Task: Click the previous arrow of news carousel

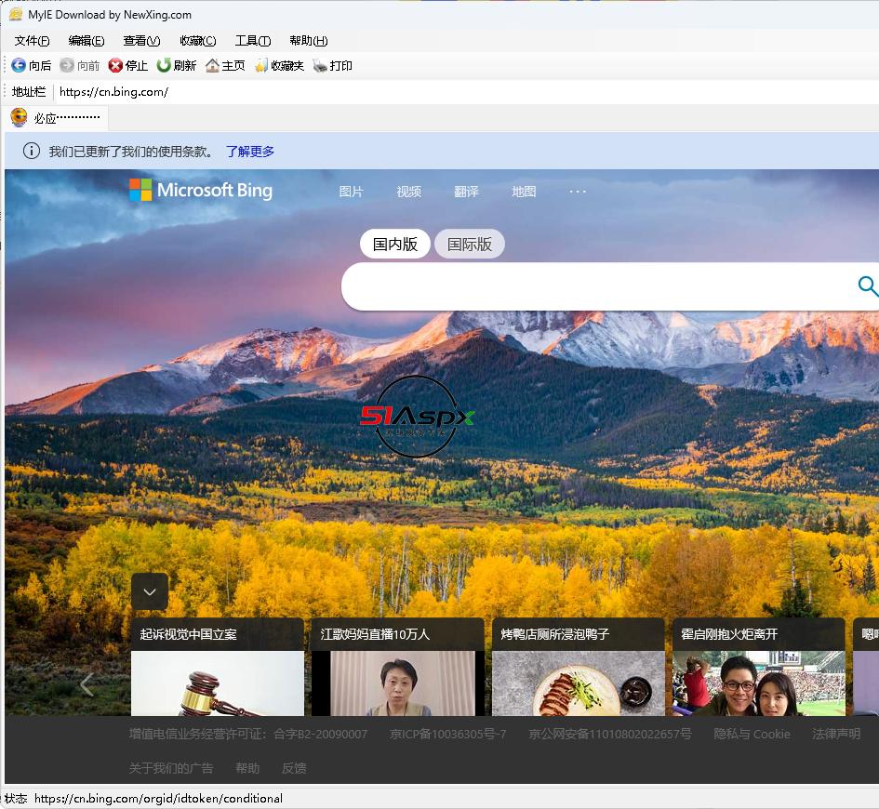Action: (x=87, y=685)
